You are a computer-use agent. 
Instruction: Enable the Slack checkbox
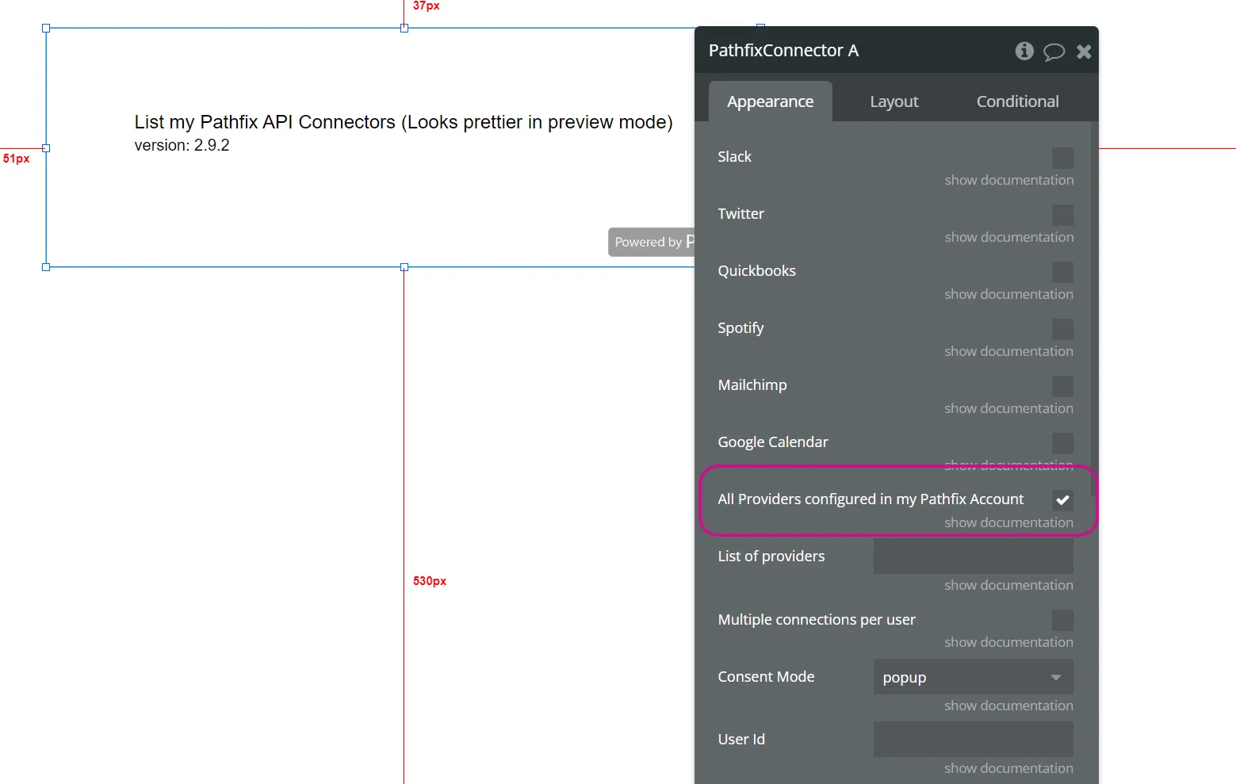1063,158
